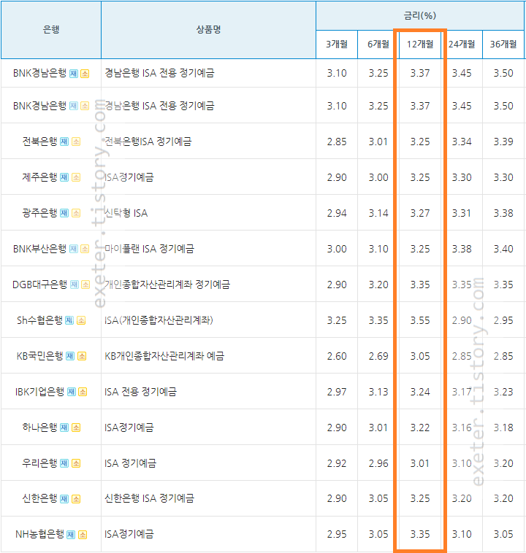
Task: Select the 재 icon in the 광주은행 row
Action: [x=64, y=213]
